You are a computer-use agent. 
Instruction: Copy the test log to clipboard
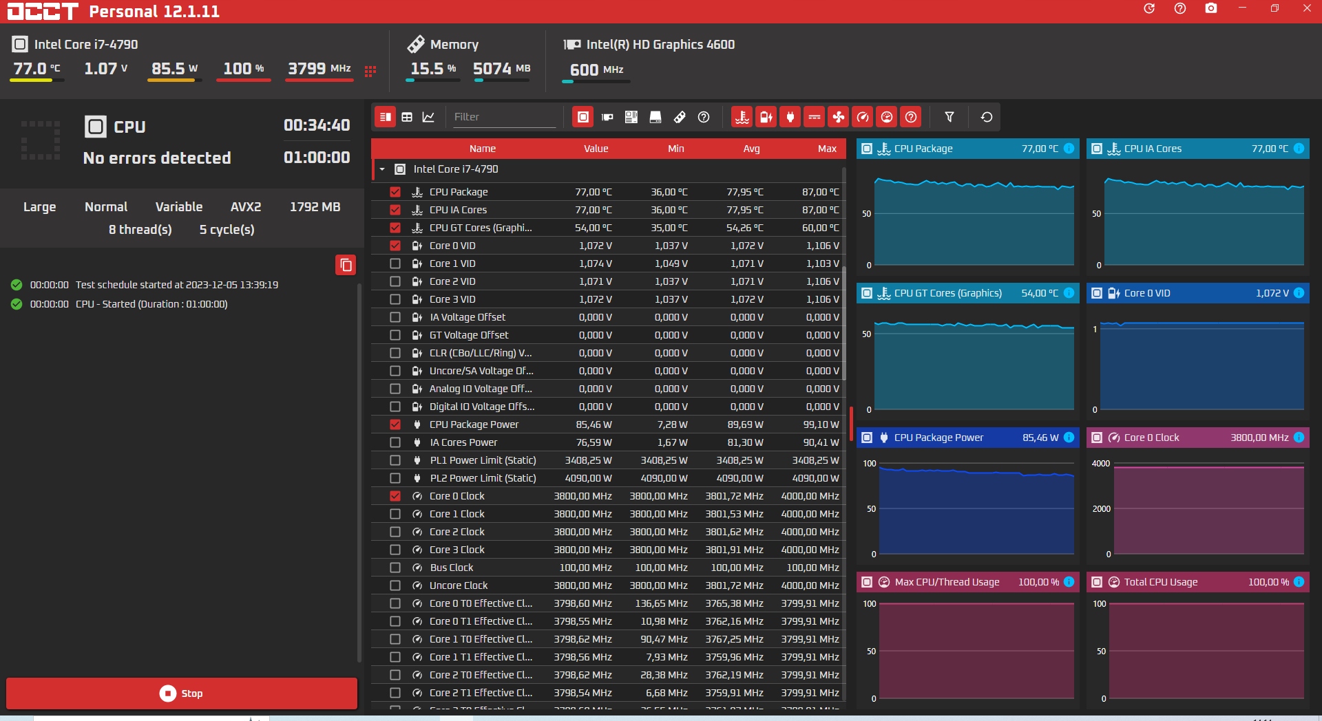[346, 265]
